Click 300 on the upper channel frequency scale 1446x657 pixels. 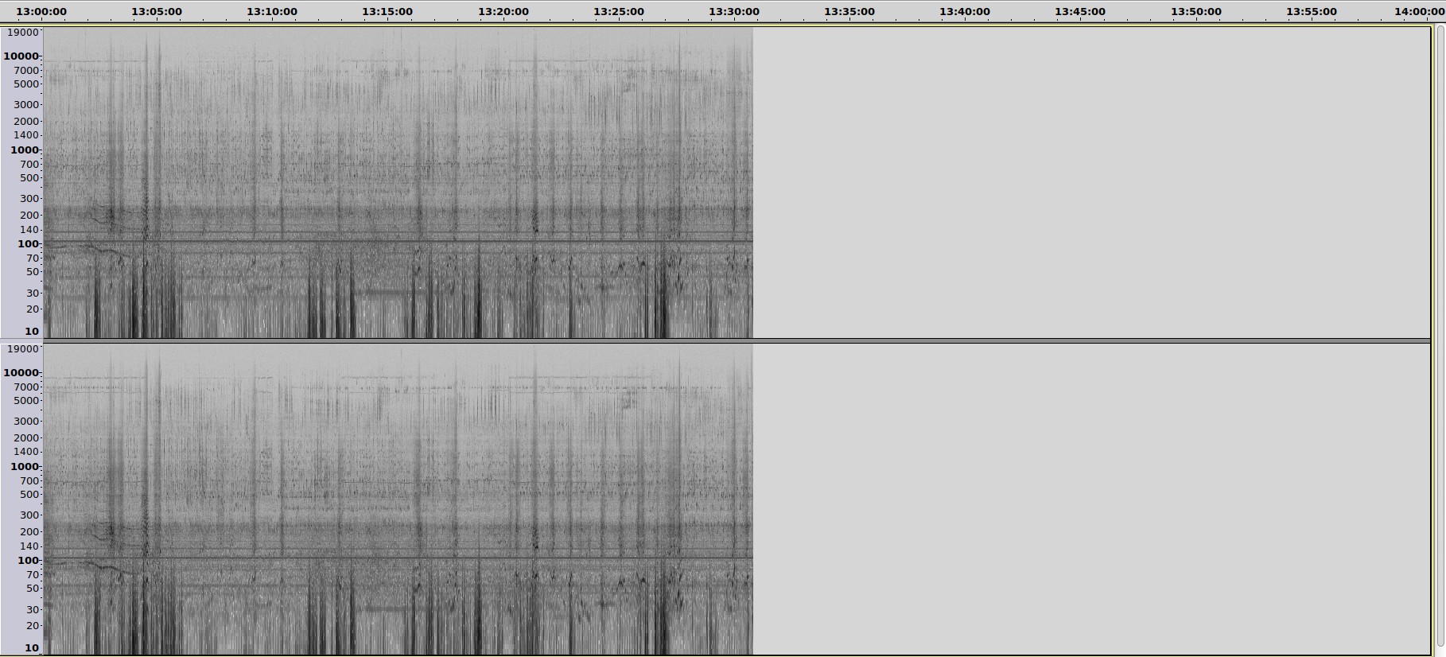pyautogui.click(x=29, y=199)
